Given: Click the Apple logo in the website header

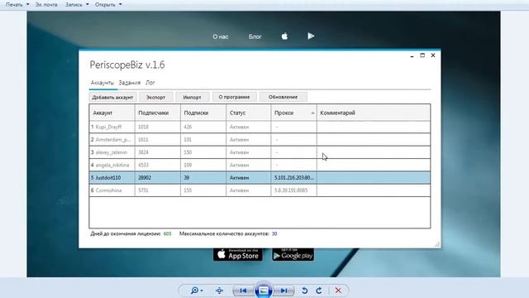Looking at the screenshot, I should (x=284, y=36).
